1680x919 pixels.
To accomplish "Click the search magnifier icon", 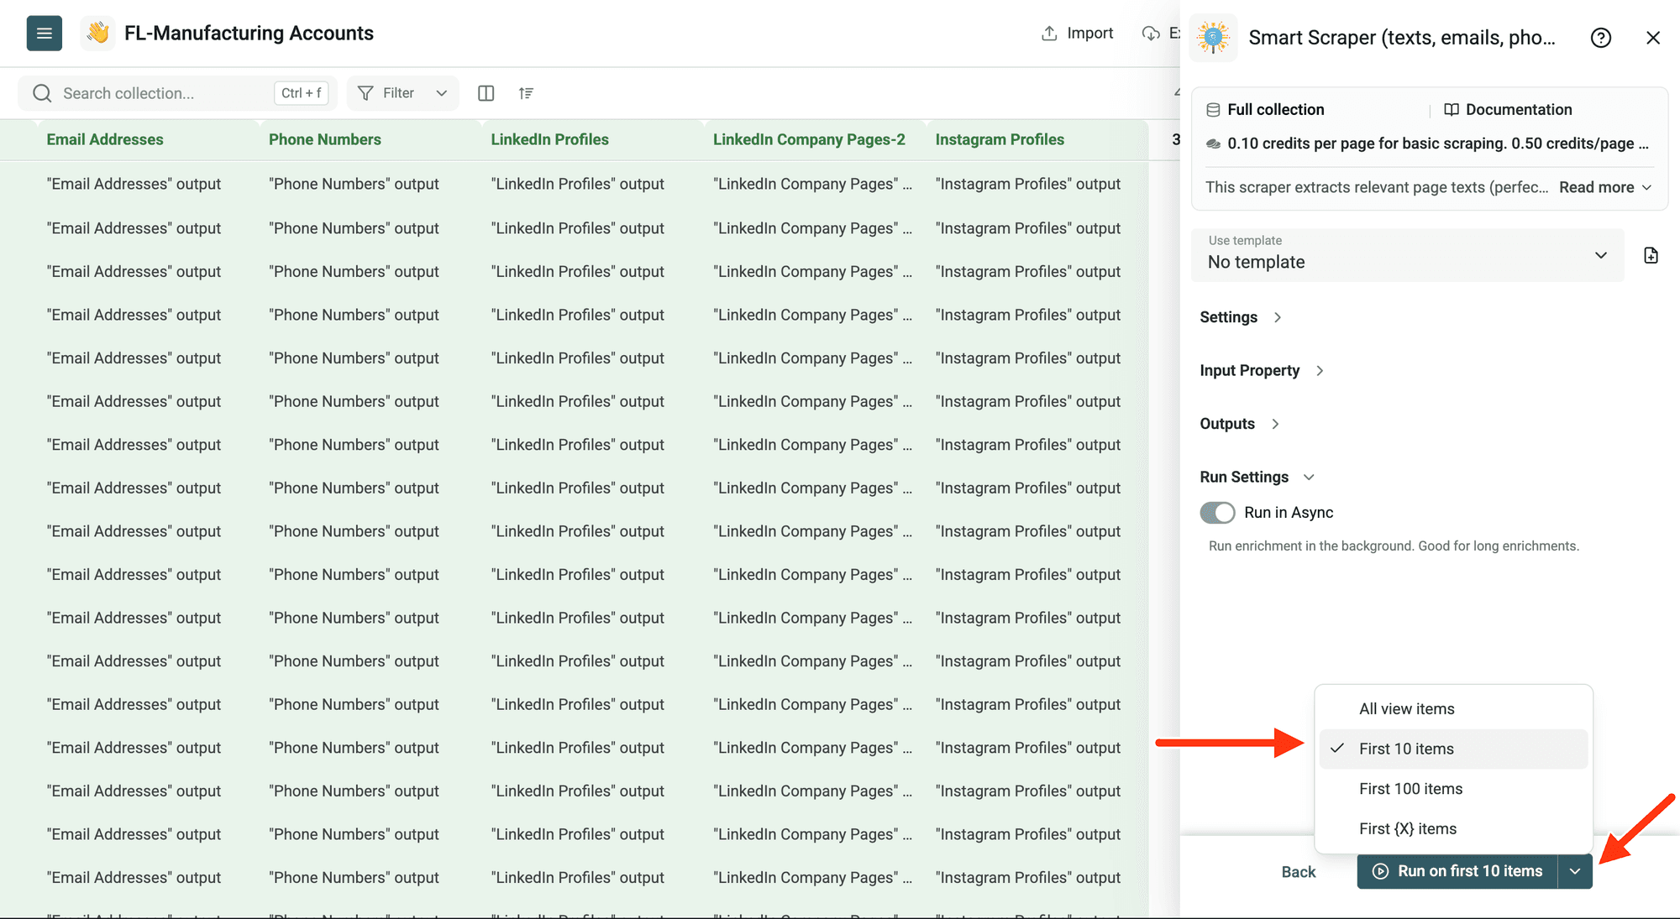I will tap(42, 93).
